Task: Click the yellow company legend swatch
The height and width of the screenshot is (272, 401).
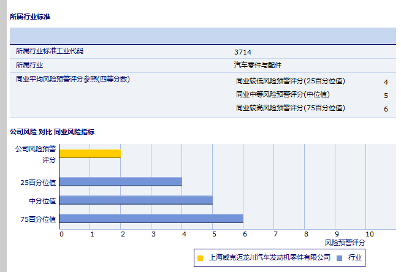Action: 200,258
